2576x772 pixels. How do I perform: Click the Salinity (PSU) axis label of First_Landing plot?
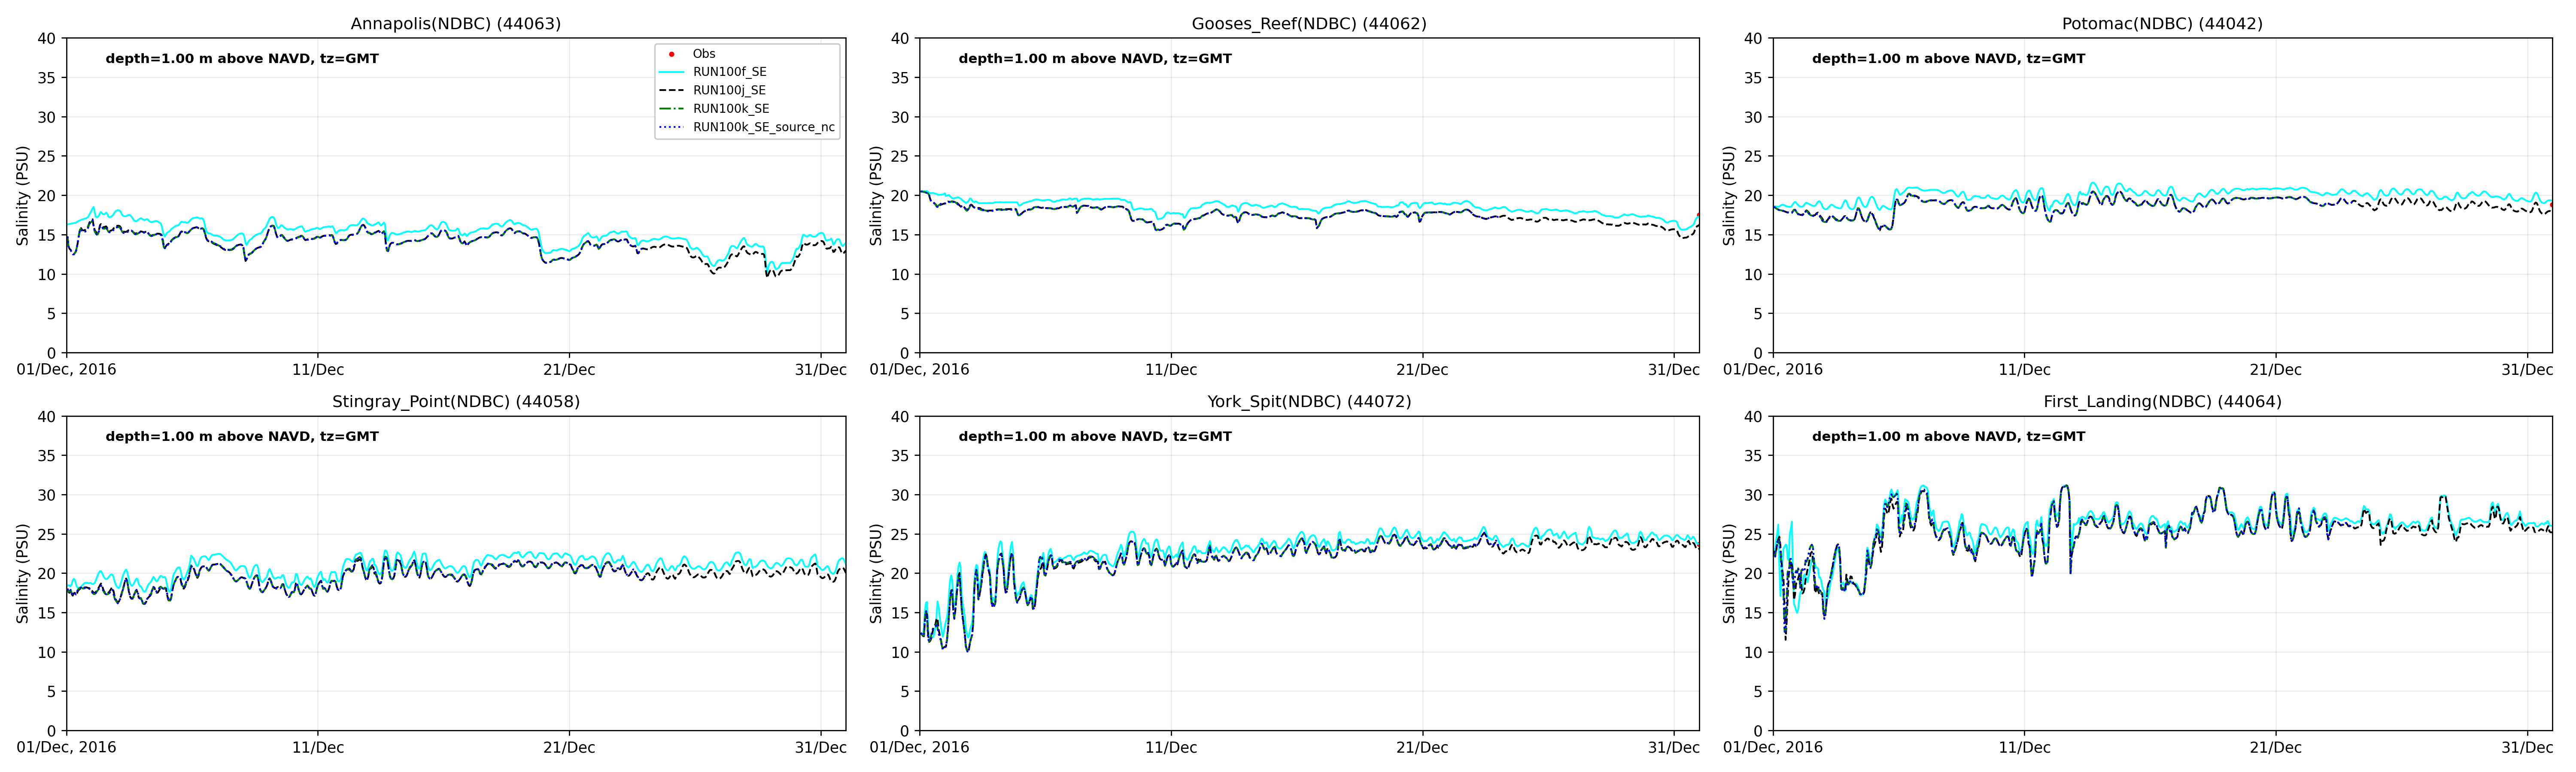tap(1729, 573)
